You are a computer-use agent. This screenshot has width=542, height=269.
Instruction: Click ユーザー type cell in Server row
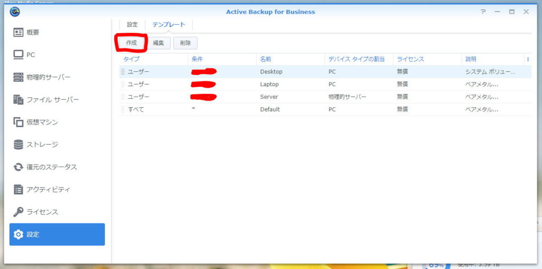[x=139, y=97]
